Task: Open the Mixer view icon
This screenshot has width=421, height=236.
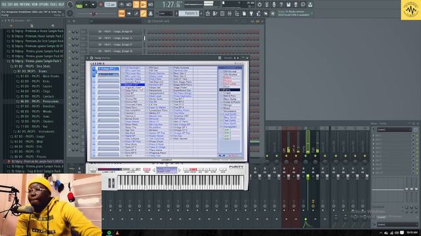Action: pyautogui.click(x=230, y=13)
